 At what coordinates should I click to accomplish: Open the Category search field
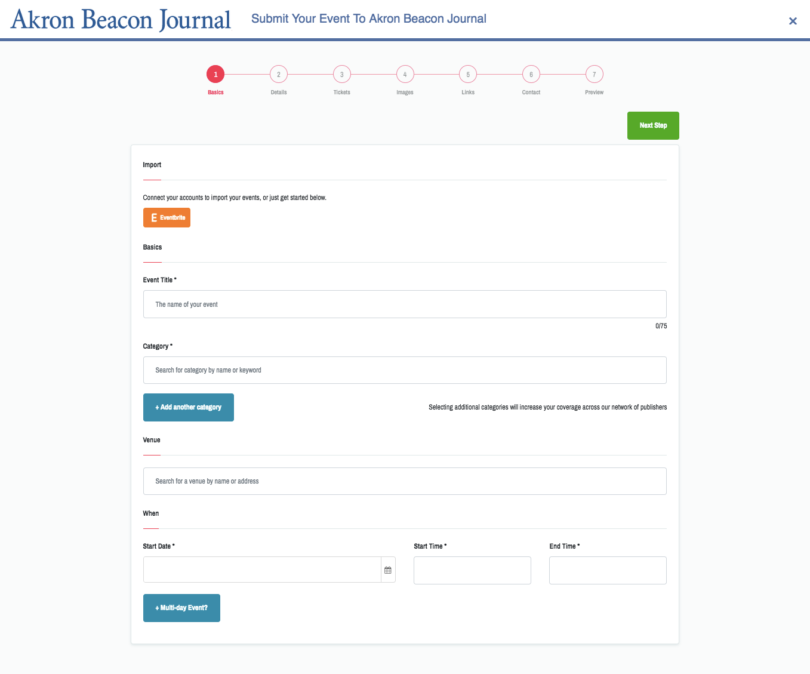(x=405, y=370)
